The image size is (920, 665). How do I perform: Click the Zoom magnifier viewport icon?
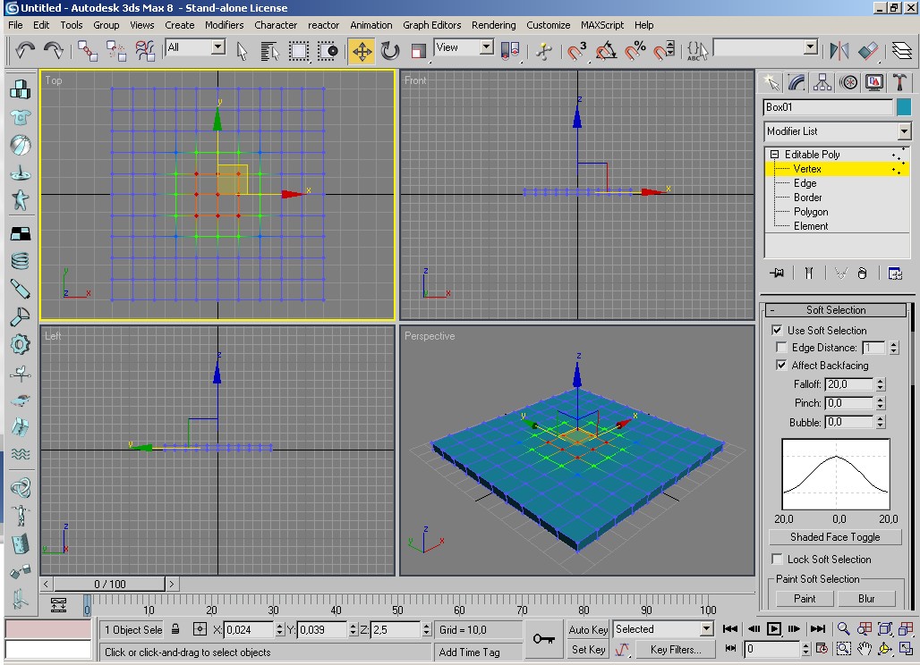coord(843,628)
